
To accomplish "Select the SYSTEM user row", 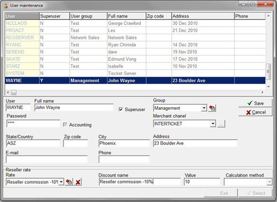I will (135, 74).
